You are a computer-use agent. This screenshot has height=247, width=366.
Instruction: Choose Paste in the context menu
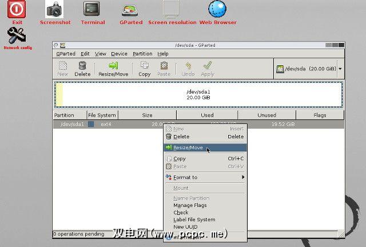[205, 166]
